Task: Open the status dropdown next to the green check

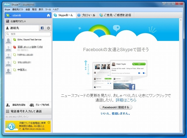Action: tap(11, 15)
